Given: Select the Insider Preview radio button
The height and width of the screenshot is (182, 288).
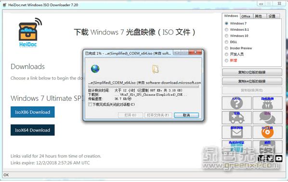Looking at the screenshot, I should (226, 48).
